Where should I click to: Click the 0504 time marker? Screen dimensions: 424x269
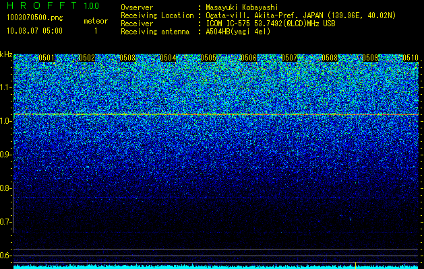[x=168, y=58]
